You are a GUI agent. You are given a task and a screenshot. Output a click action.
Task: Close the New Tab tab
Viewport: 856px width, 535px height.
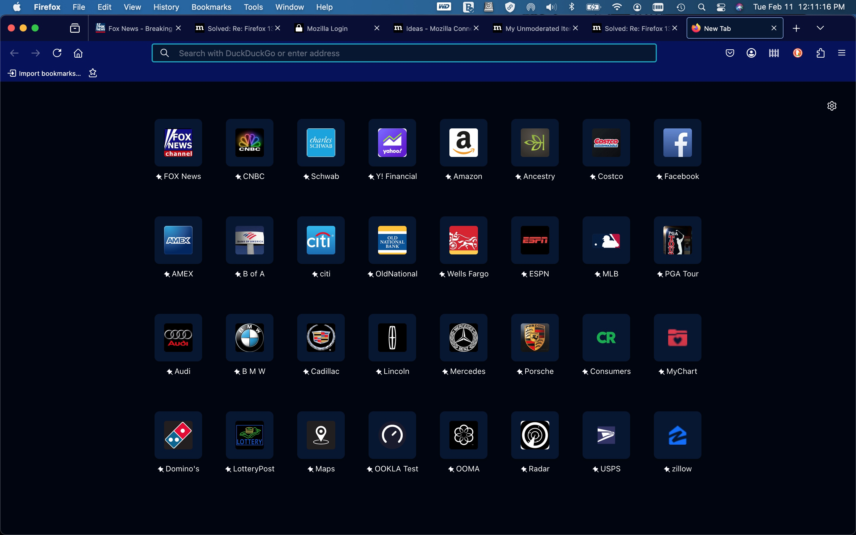[774, 28]
